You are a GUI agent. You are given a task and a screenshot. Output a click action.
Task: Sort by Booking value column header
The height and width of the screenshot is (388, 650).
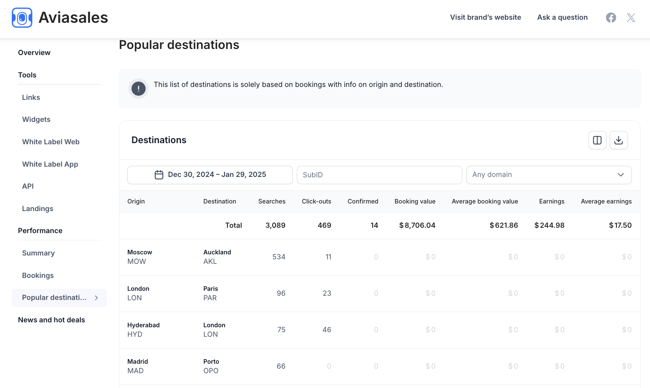click(415, 202)
